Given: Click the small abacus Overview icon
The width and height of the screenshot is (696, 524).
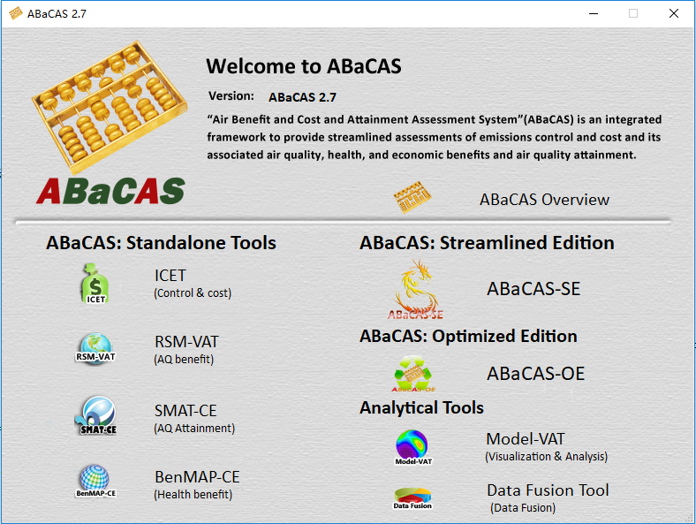Looking at the screenshot, I should tap(412, 197).
